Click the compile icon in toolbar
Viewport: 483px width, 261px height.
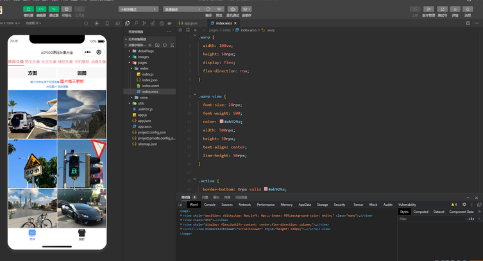tap(208, 10)
